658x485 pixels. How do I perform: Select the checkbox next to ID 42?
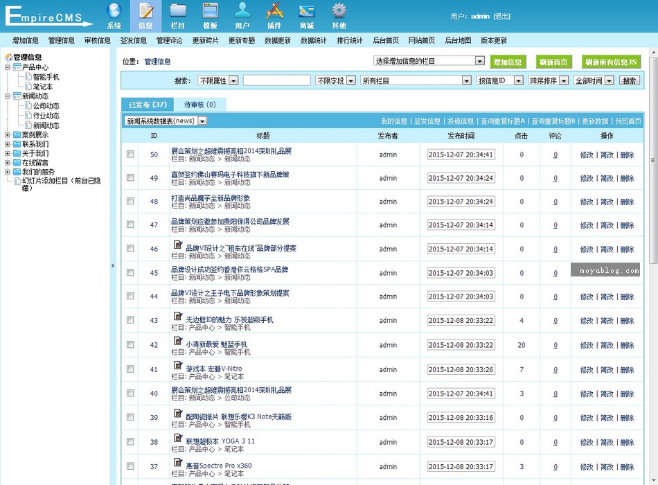coord(130,344)
